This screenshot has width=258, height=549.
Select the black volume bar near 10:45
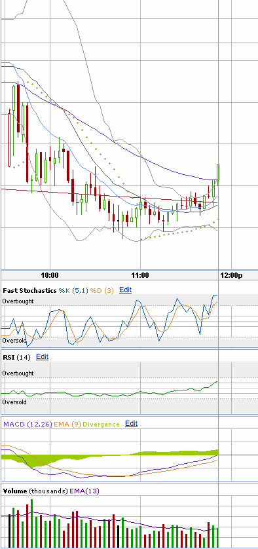(x=119, y=537)
